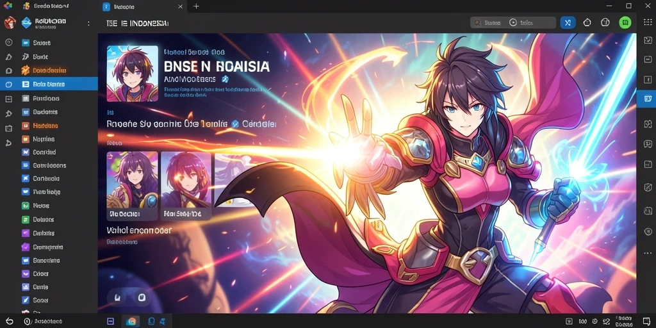Close the open tab using its X

180,6
